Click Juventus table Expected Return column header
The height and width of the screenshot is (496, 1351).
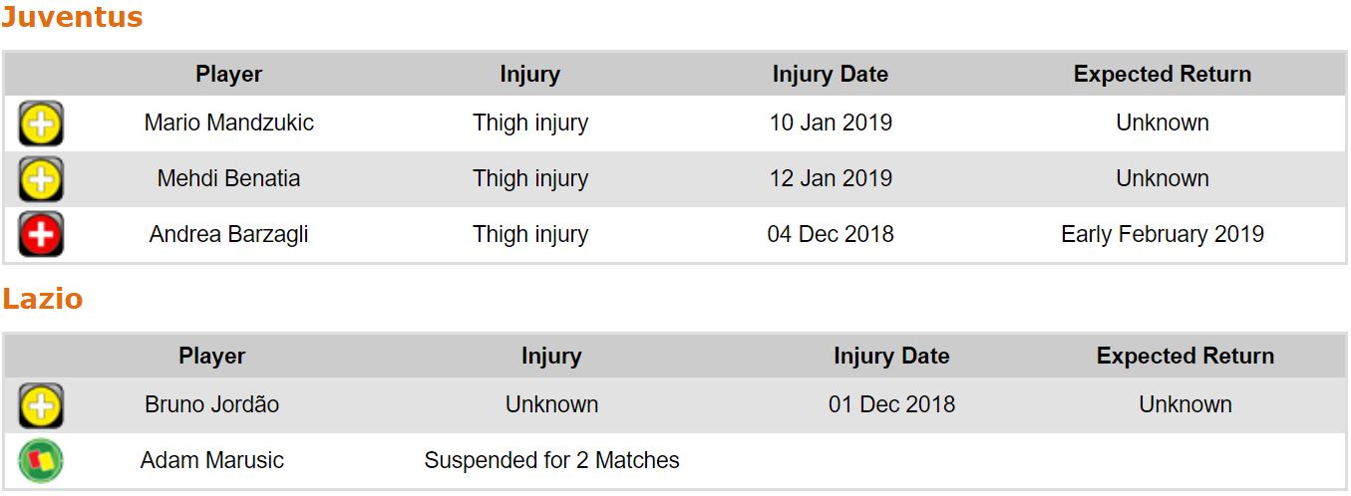1162,75
